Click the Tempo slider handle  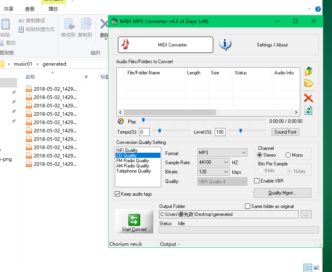[160, 131]
